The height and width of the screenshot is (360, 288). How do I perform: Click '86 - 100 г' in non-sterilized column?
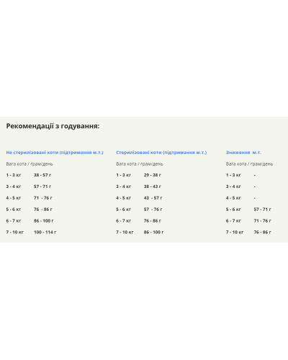[x=44, y=220]
